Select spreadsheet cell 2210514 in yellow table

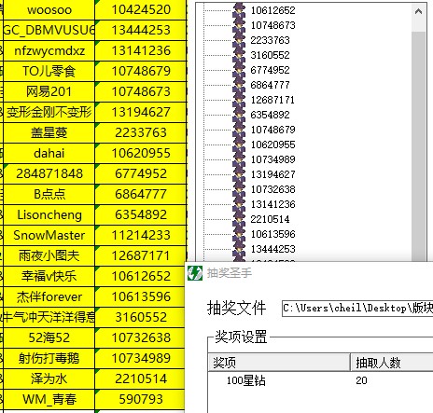tap(140, 379)
